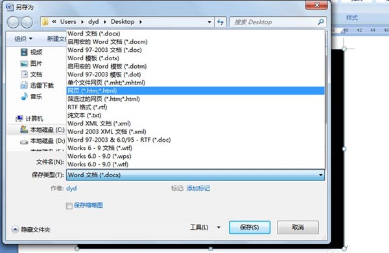
Task: Click the refresh folder icon beside address bar
Action: 220,22
